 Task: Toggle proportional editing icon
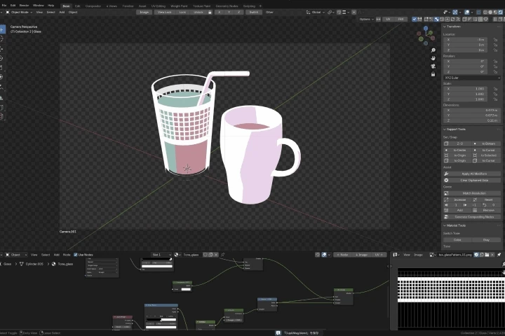point(354,12)
